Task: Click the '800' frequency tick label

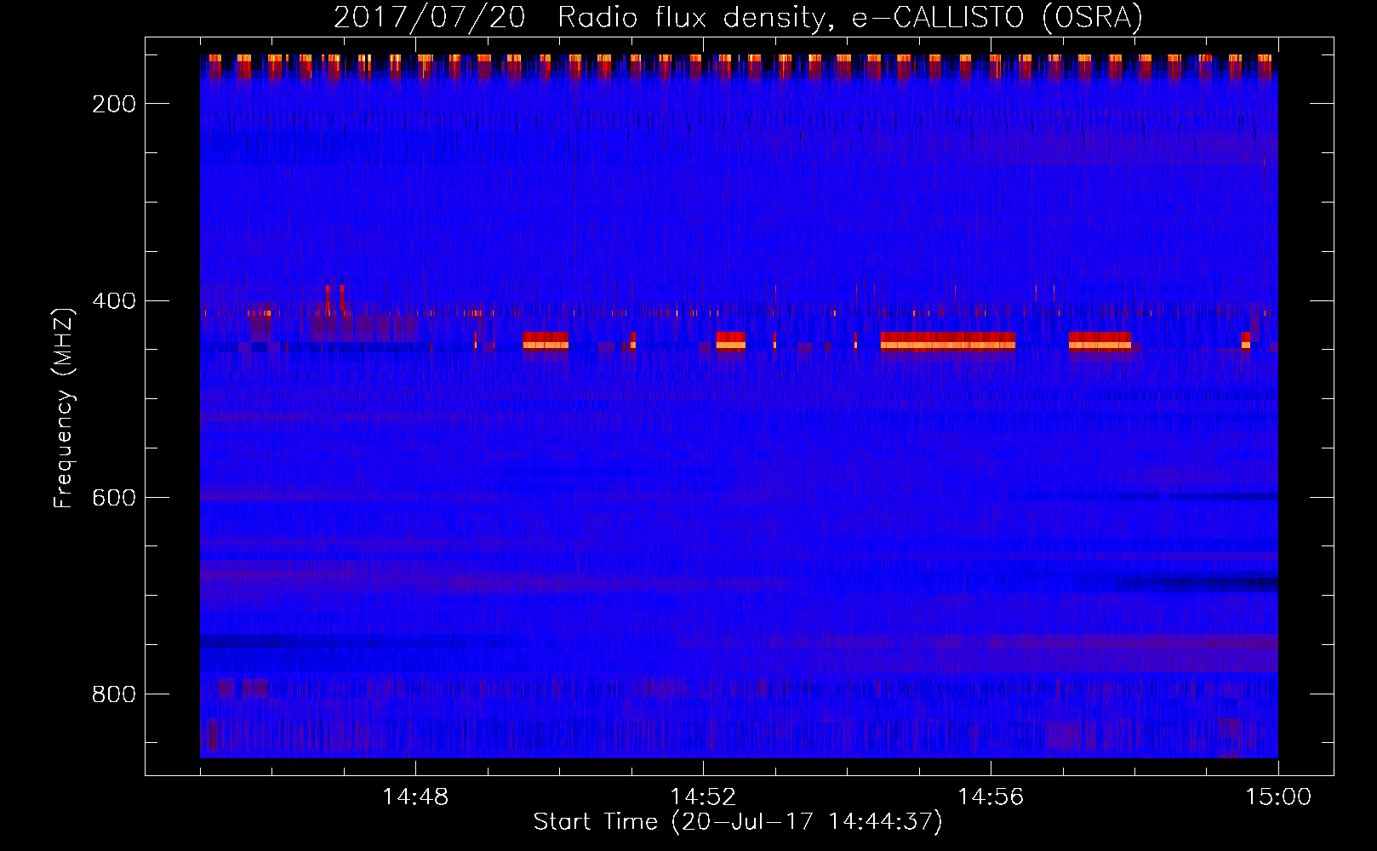Action: pyautogui.click(x=113, y=694)
